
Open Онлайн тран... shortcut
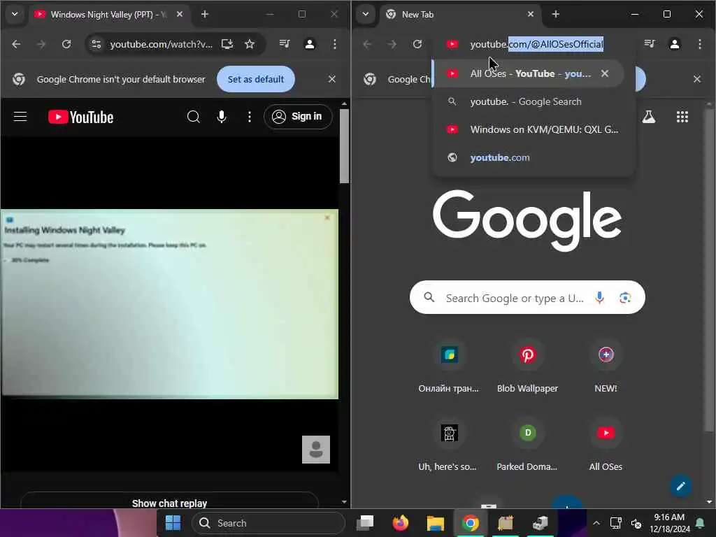coord(449,366)
